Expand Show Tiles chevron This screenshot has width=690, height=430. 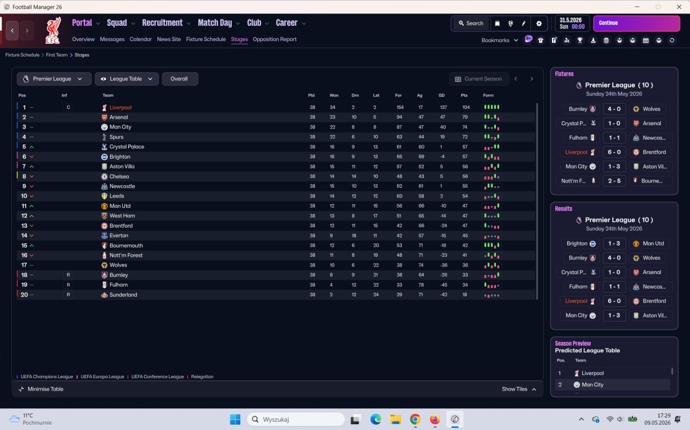point(534,389)
